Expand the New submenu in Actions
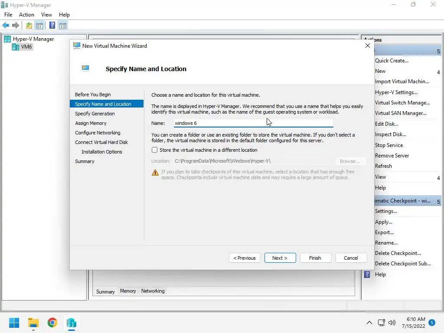This screenshot has height=333, width=444. [438, 72]
